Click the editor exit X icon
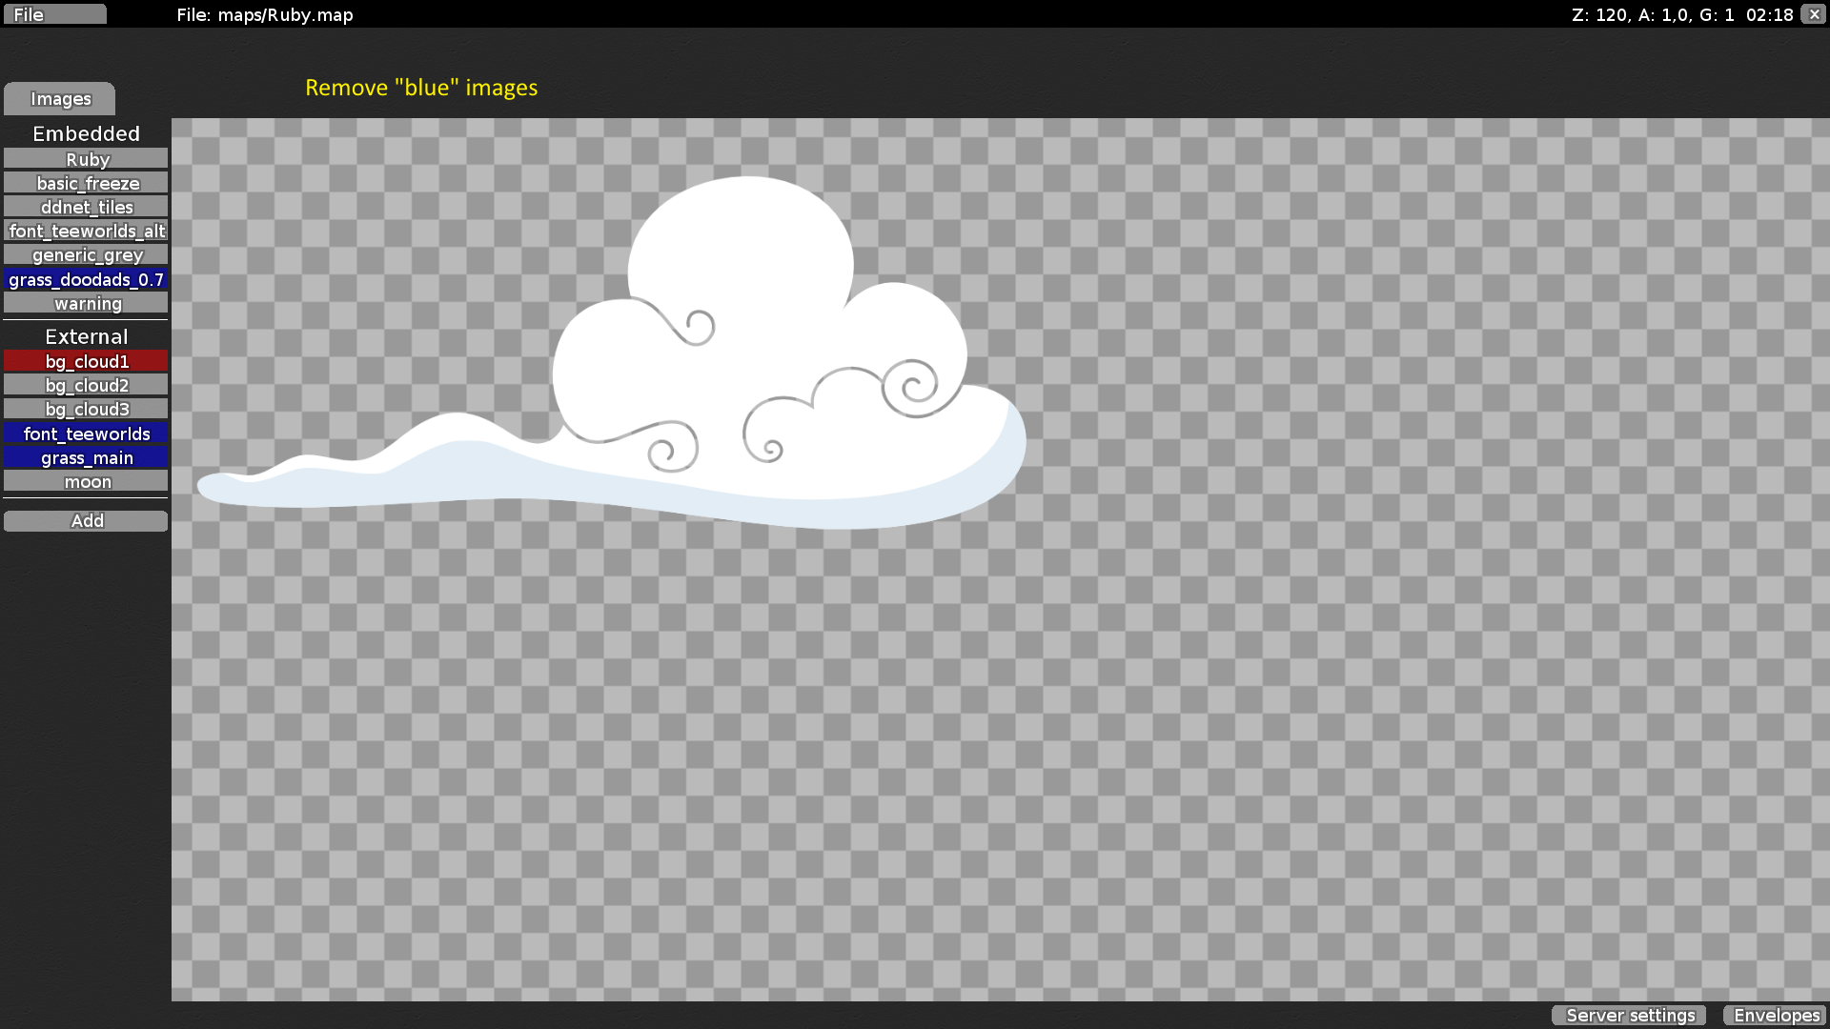1830x1029 pixels. coord(1812,14)
